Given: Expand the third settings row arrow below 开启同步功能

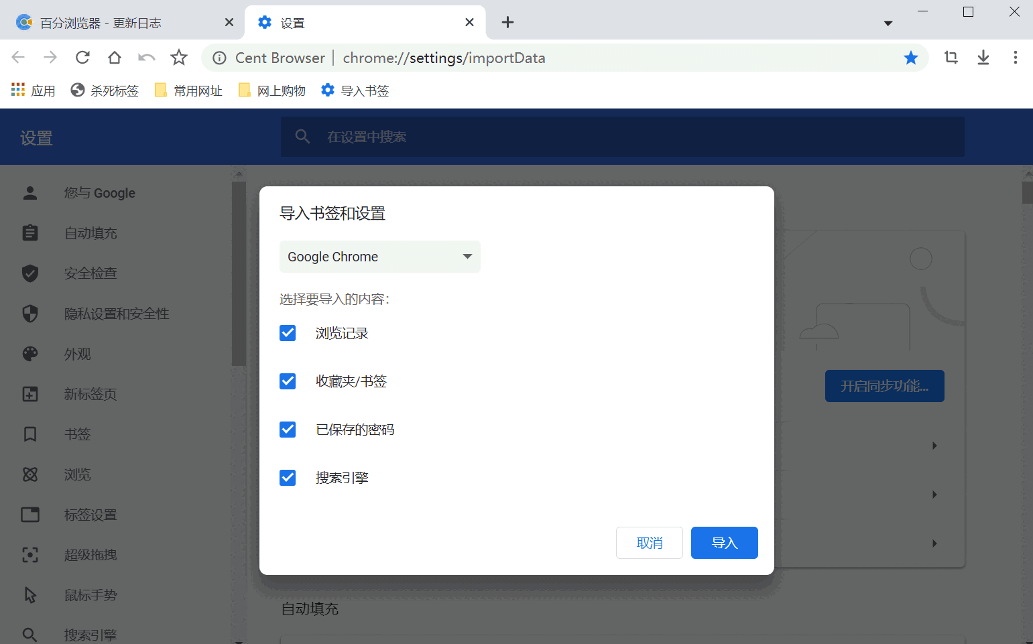Looking at the screenshot, I should (934, 543).
